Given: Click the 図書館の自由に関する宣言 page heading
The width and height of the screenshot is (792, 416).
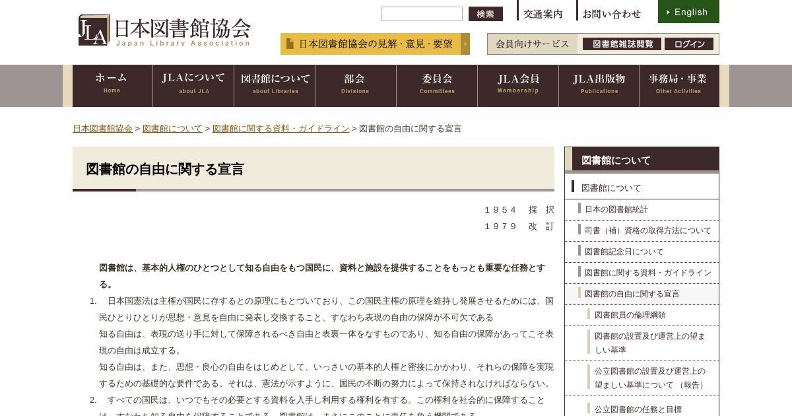Looking at the screenshot, I should pyautogui.click(x=165, y=169).
